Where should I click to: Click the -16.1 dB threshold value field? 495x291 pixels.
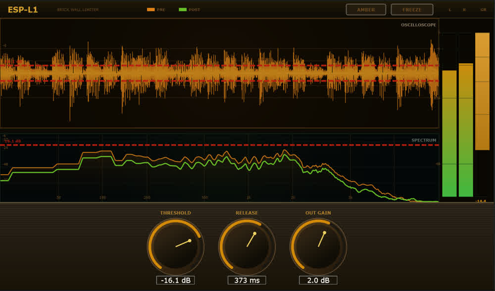pos(176,280)
